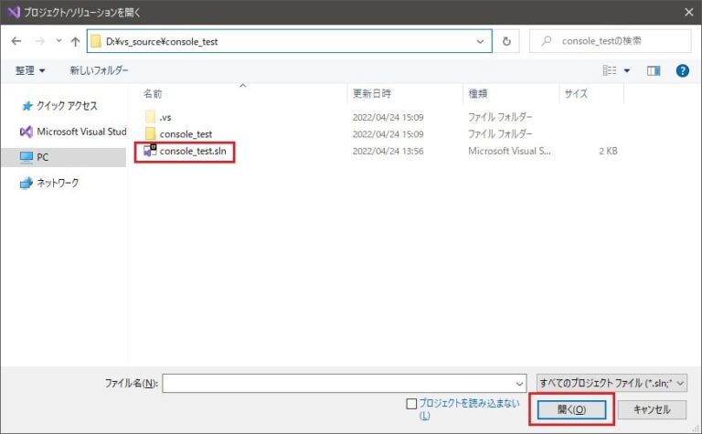Open the help question mark icon
The height and width of the screenshot is (434, 702).
pyautogui.click(x=682, y=70)
